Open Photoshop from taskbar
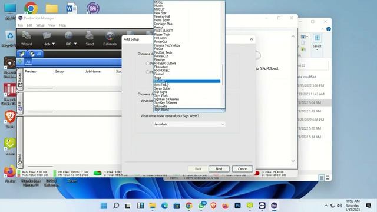The height and width of the screenshot is (212, 377). click(x=237, y=206)
